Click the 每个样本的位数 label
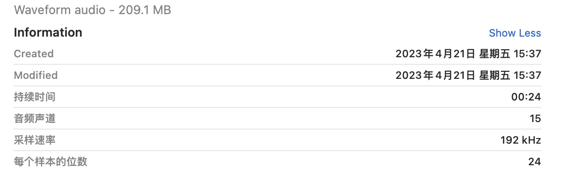574x184 pixels. (x=50, y=162)
